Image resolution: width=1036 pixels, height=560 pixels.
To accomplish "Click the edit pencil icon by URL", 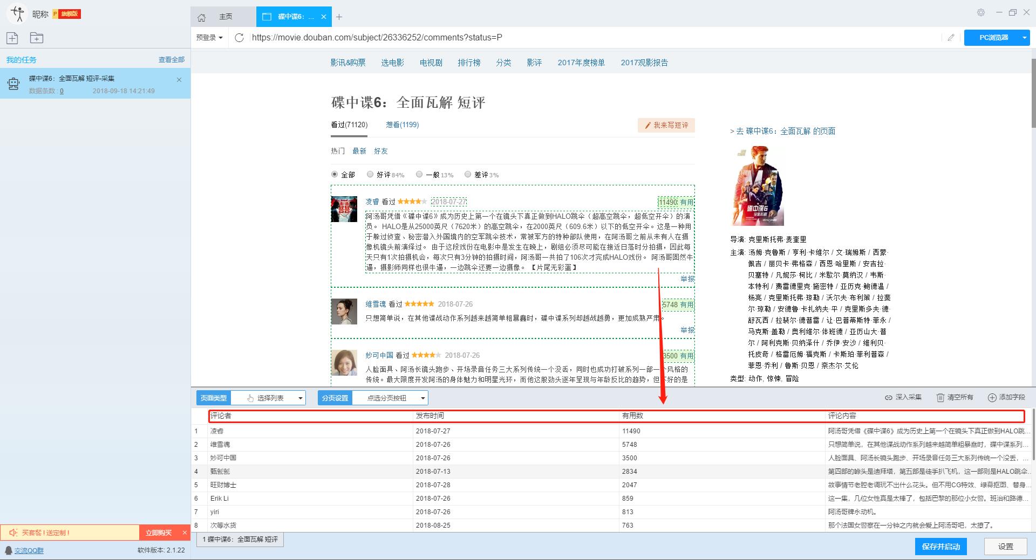I will (951, 37).
